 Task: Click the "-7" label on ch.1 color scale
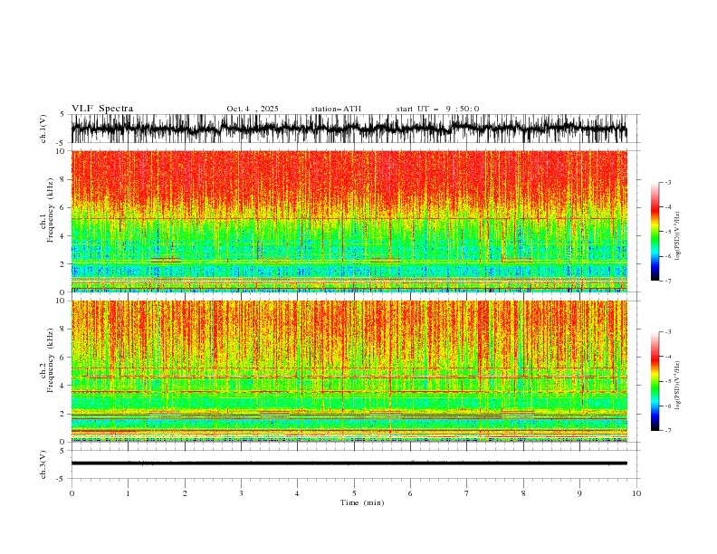[667, 281]
